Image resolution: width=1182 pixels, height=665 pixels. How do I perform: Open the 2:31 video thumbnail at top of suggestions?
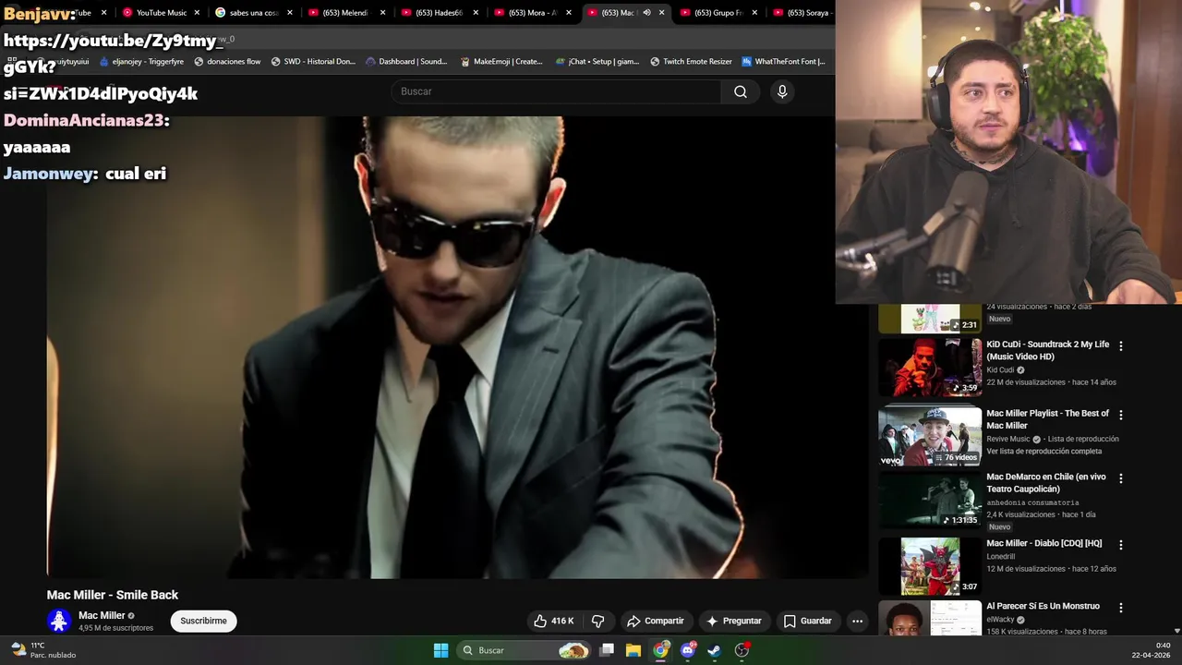tap(930, 319)
